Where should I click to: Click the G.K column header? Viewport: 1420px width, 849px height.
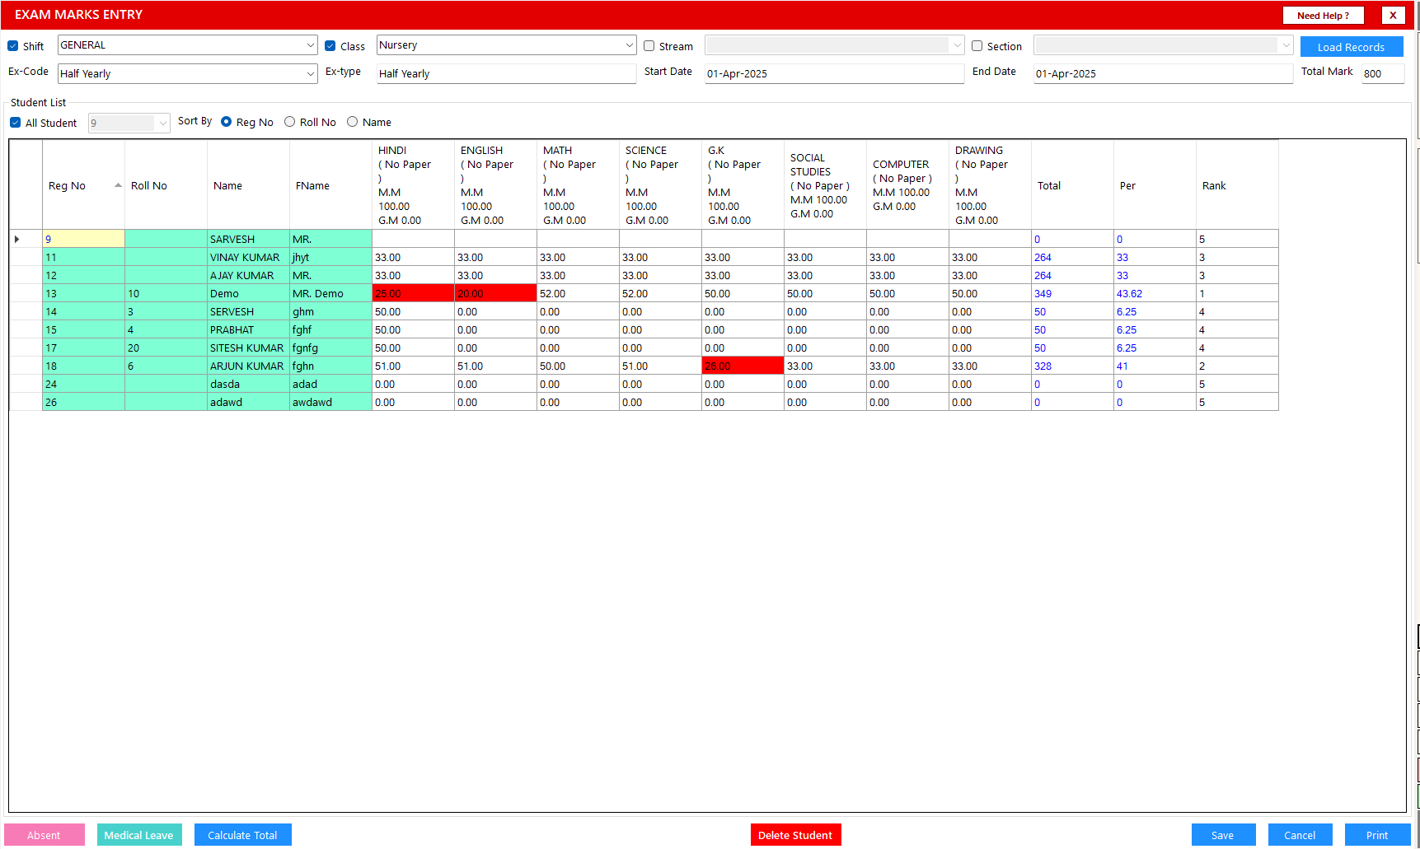pyautogui.click(x=743, y=185)
